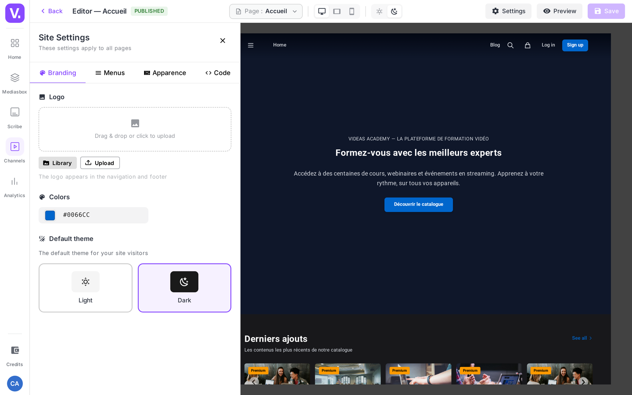Click next arrow on the thumbnails carousel
Viewport: 632px width, 395px height.
(x=583, y=381)
